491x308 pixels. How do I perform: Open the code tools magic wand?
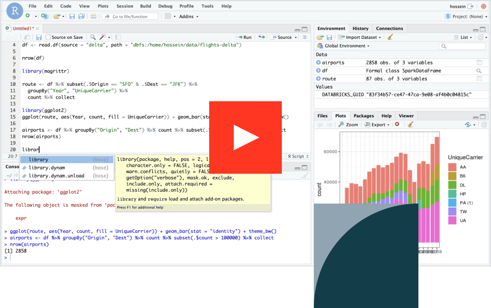coord(103,37)
